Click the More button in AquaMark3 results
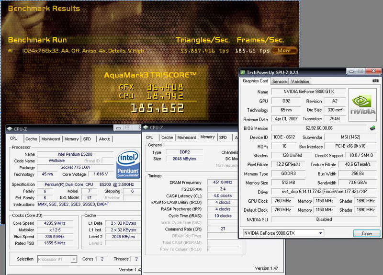 284,51
